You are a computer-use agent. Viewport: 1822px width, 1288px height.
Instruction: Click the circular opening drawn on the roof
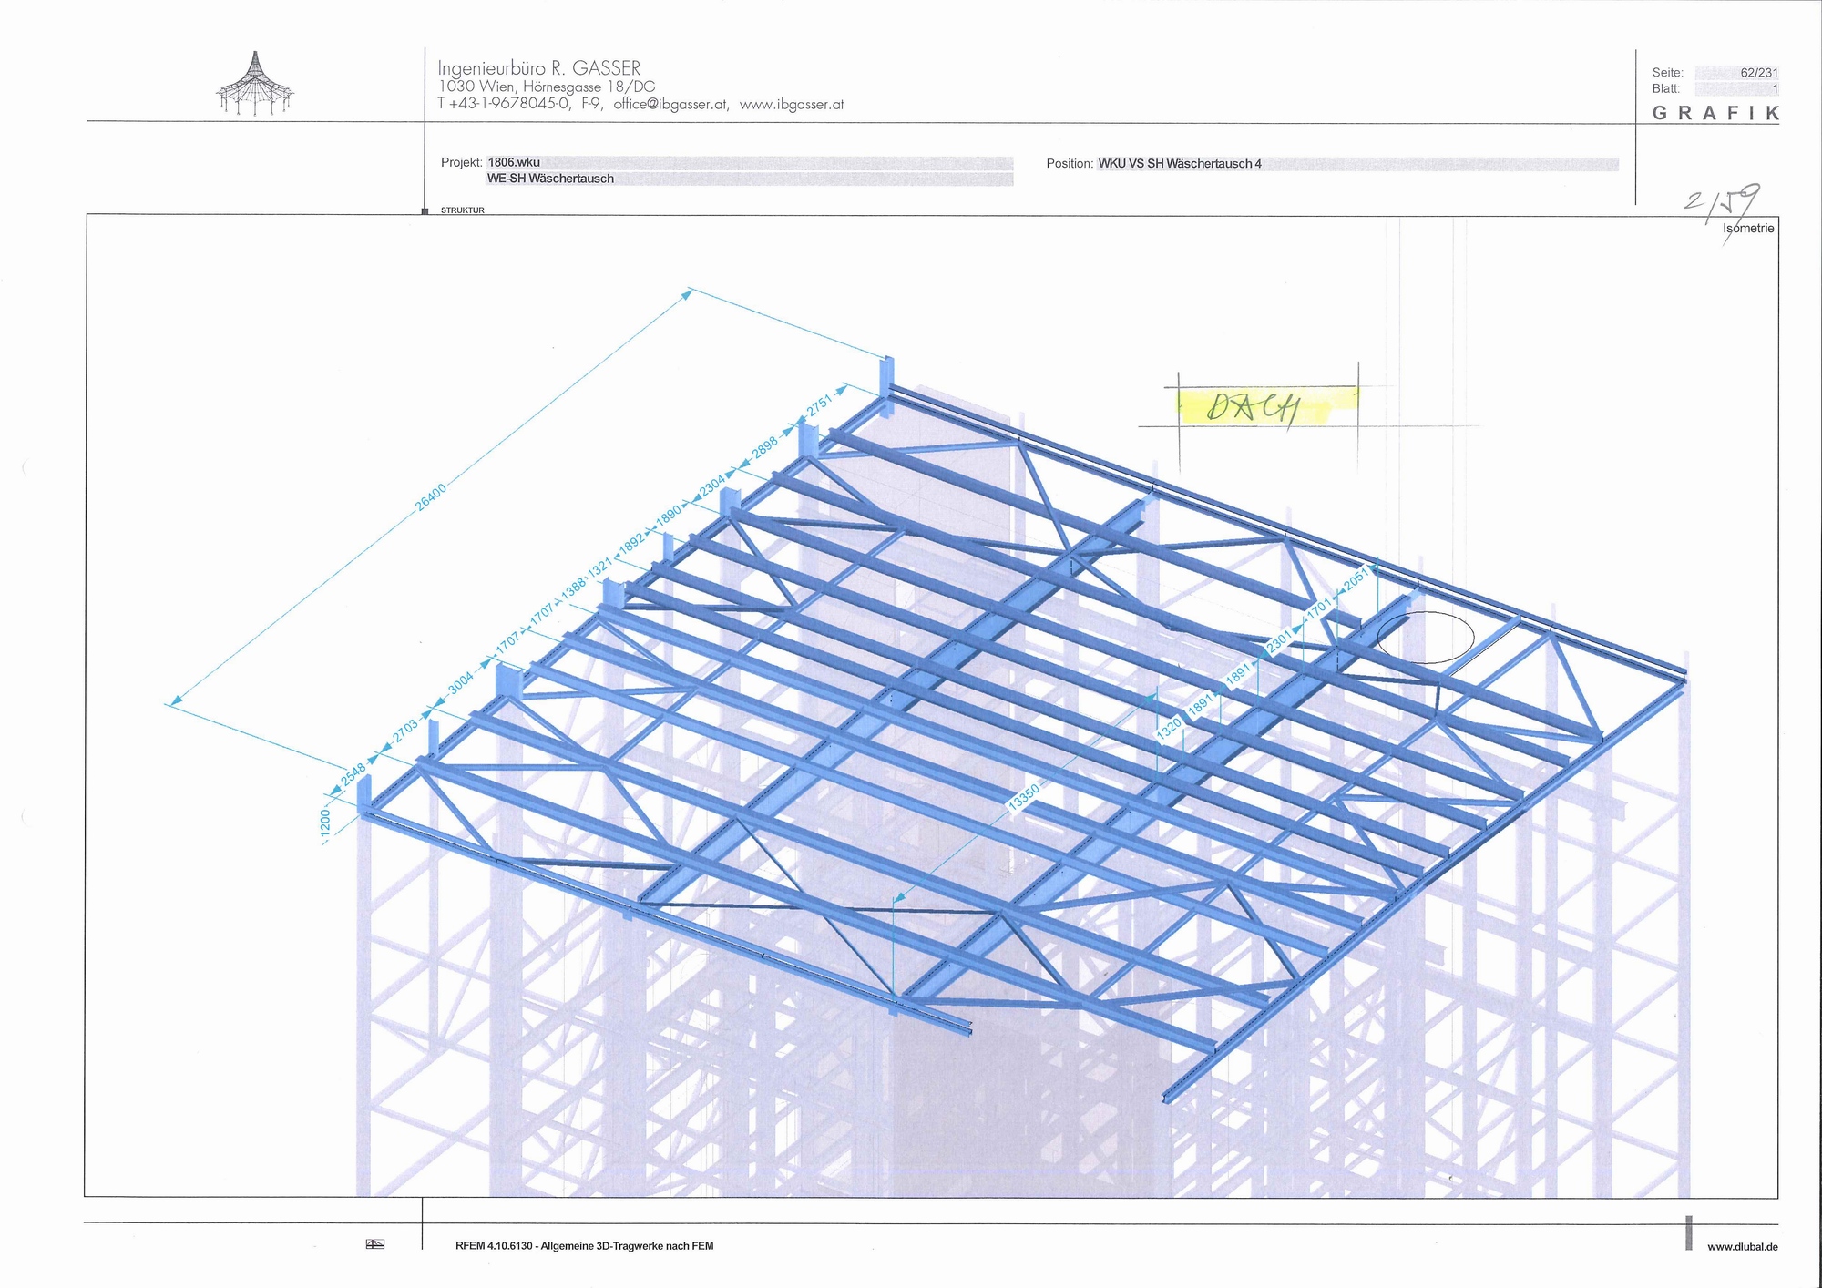coord(1425,638)
